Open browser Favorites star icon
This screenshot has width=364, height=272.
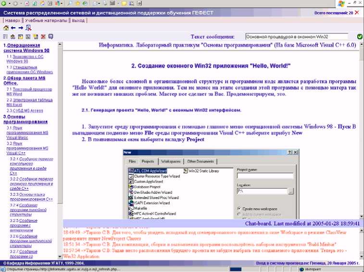pyautogui.click(x=77, y=3)
